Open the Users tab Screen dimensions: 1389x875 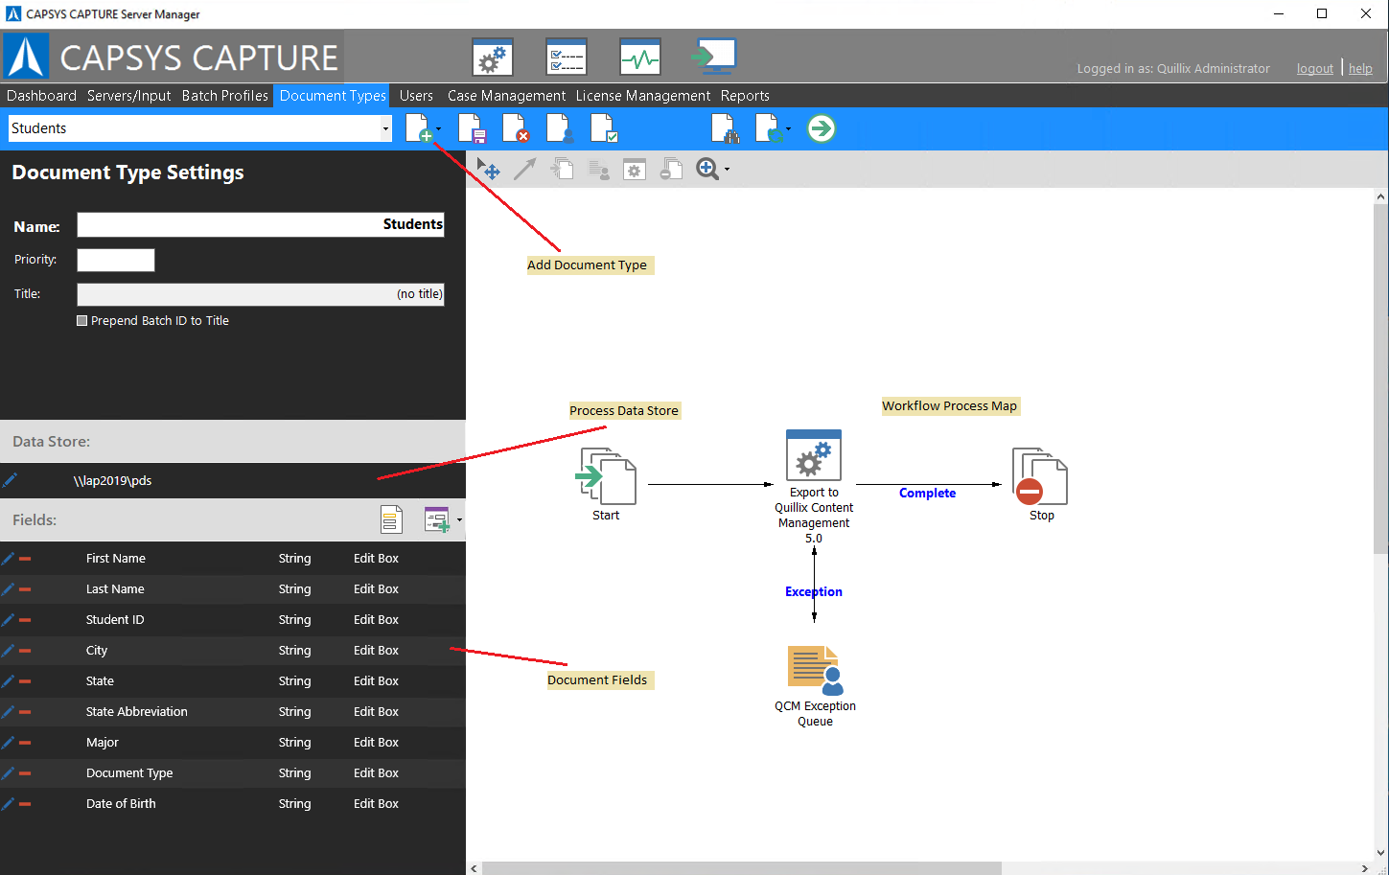(416, 96)
